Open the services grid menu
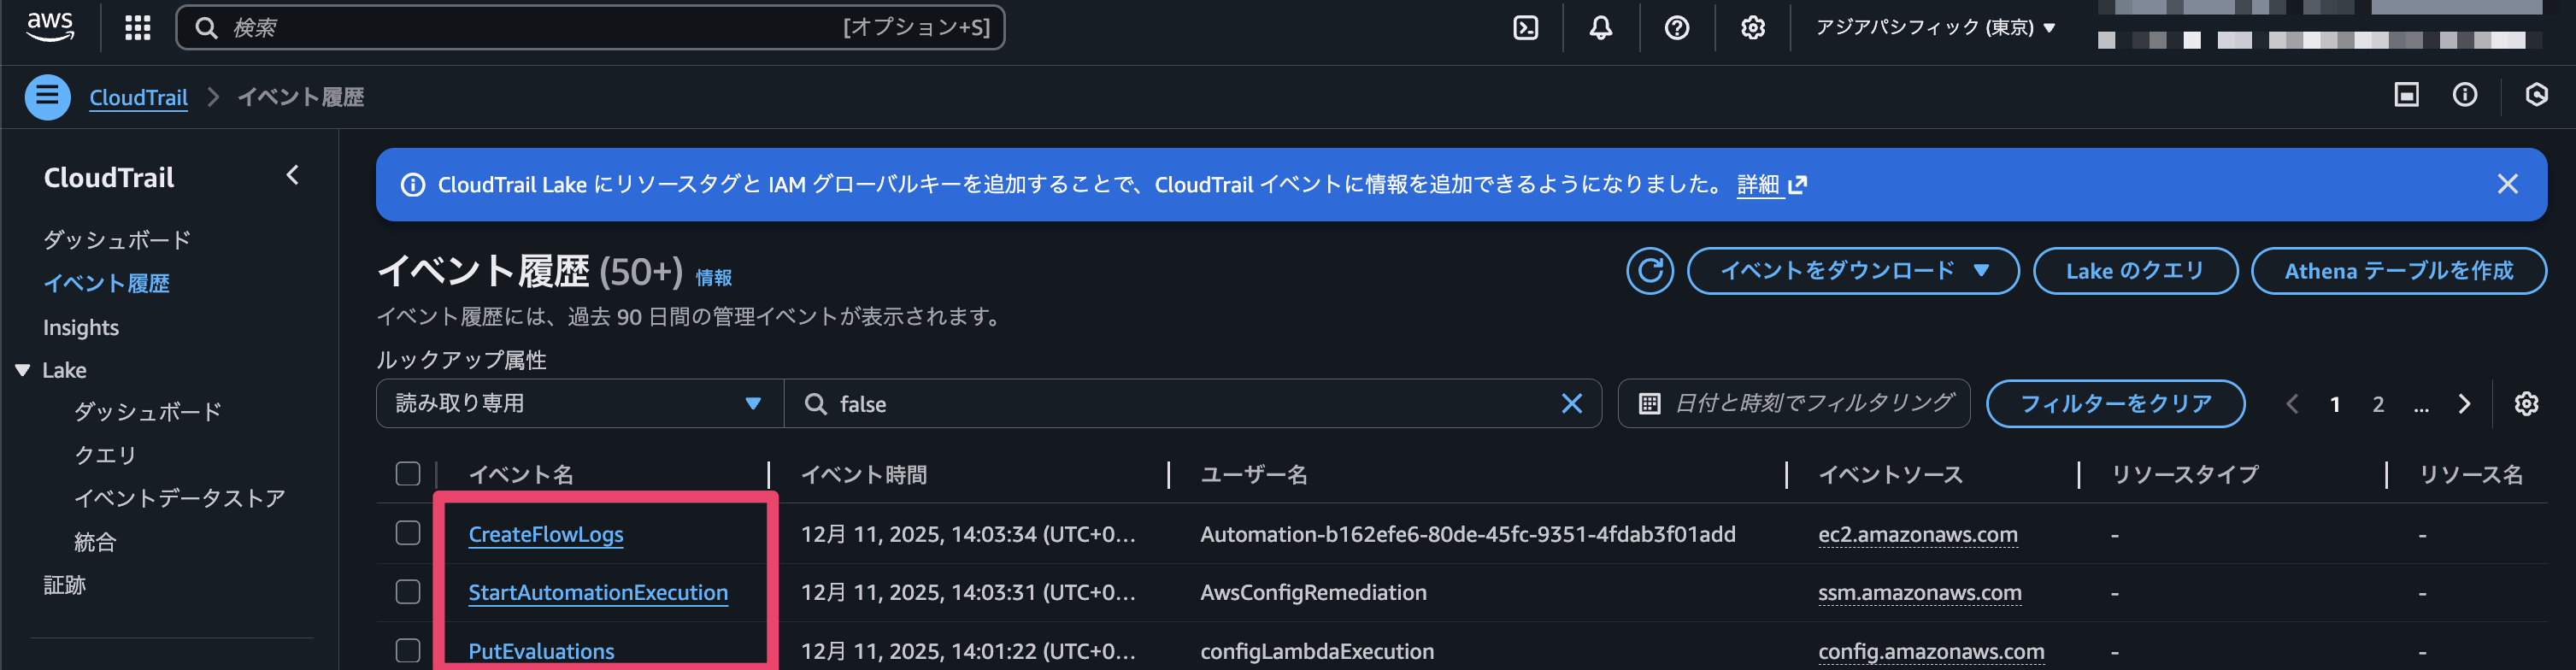 click(x=138, y=27)
